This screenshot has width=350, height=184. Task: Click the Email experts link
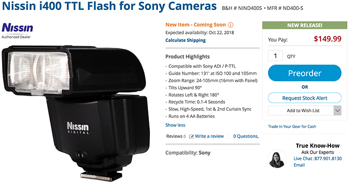299,165
